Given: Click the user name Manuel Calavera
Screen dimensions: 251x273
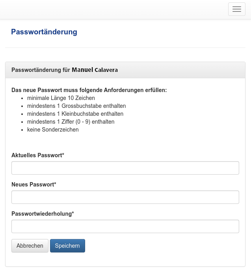Looking at the screenshot, I should (x=95, y=70).
